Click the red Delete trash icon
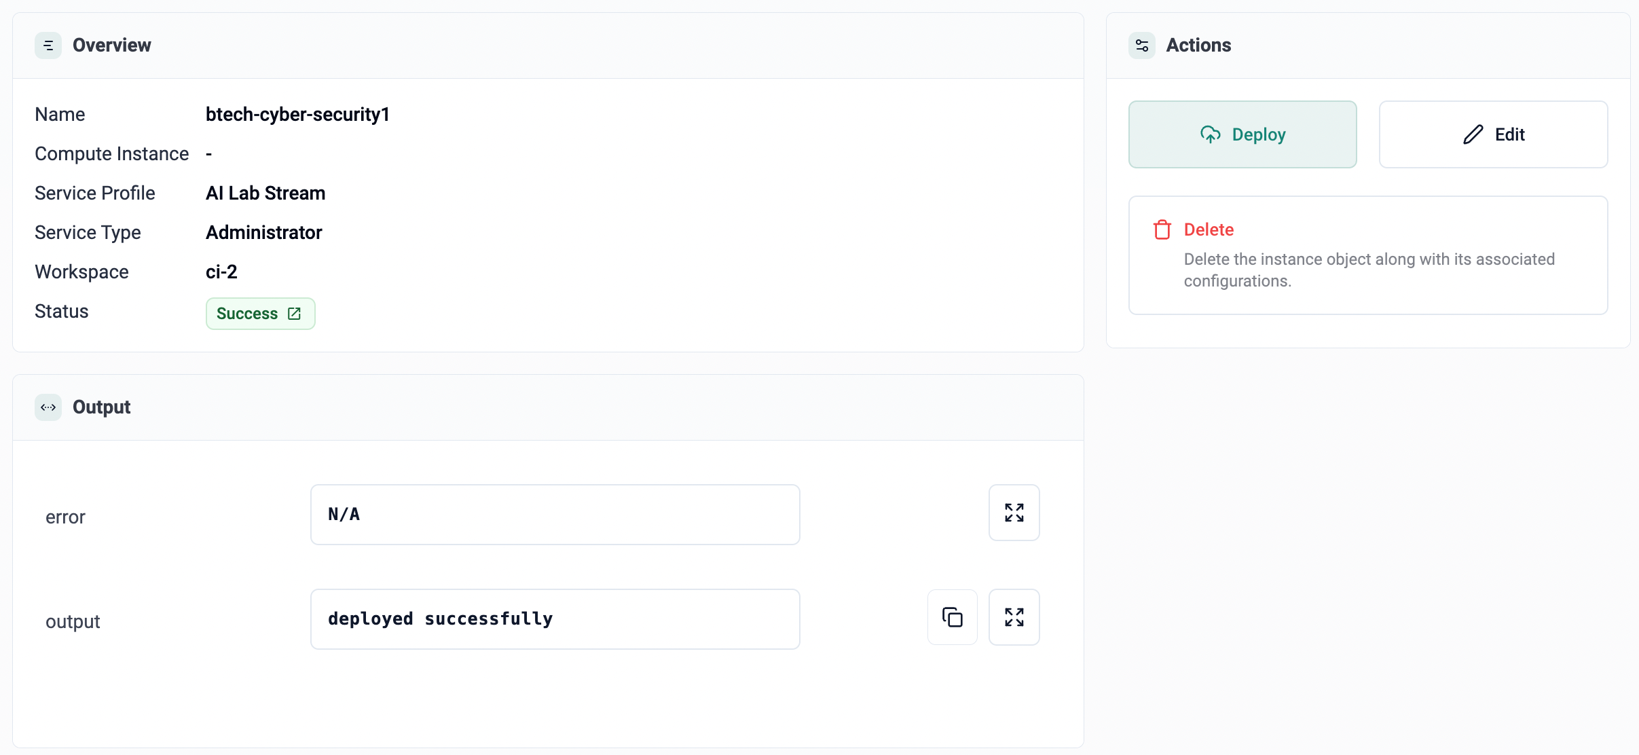The width and height of the screenshot is (1639, 755). [1162, 229]
